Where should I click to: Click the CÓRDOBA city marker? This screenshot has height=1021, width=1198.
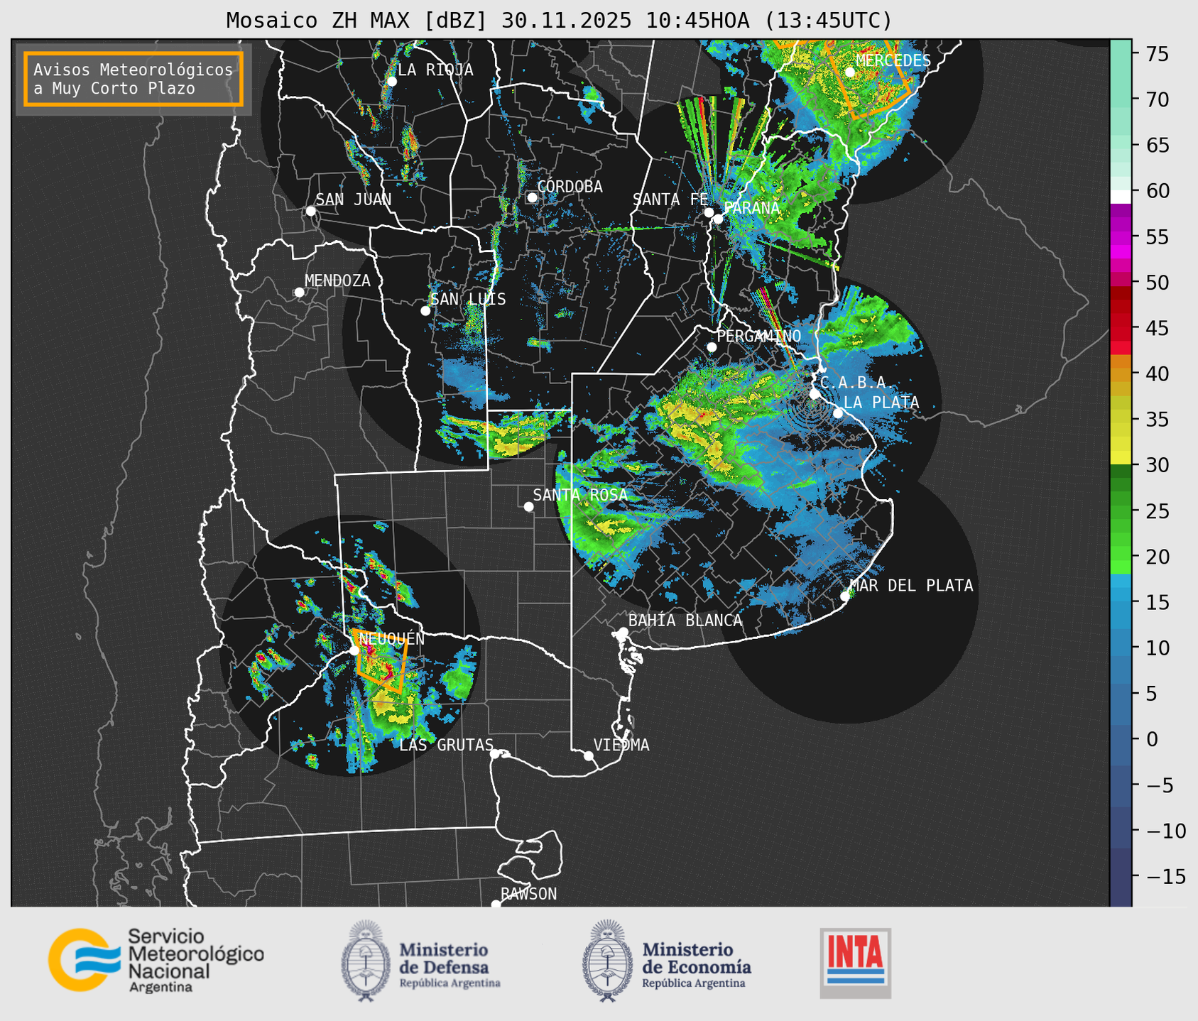[532, 197]
